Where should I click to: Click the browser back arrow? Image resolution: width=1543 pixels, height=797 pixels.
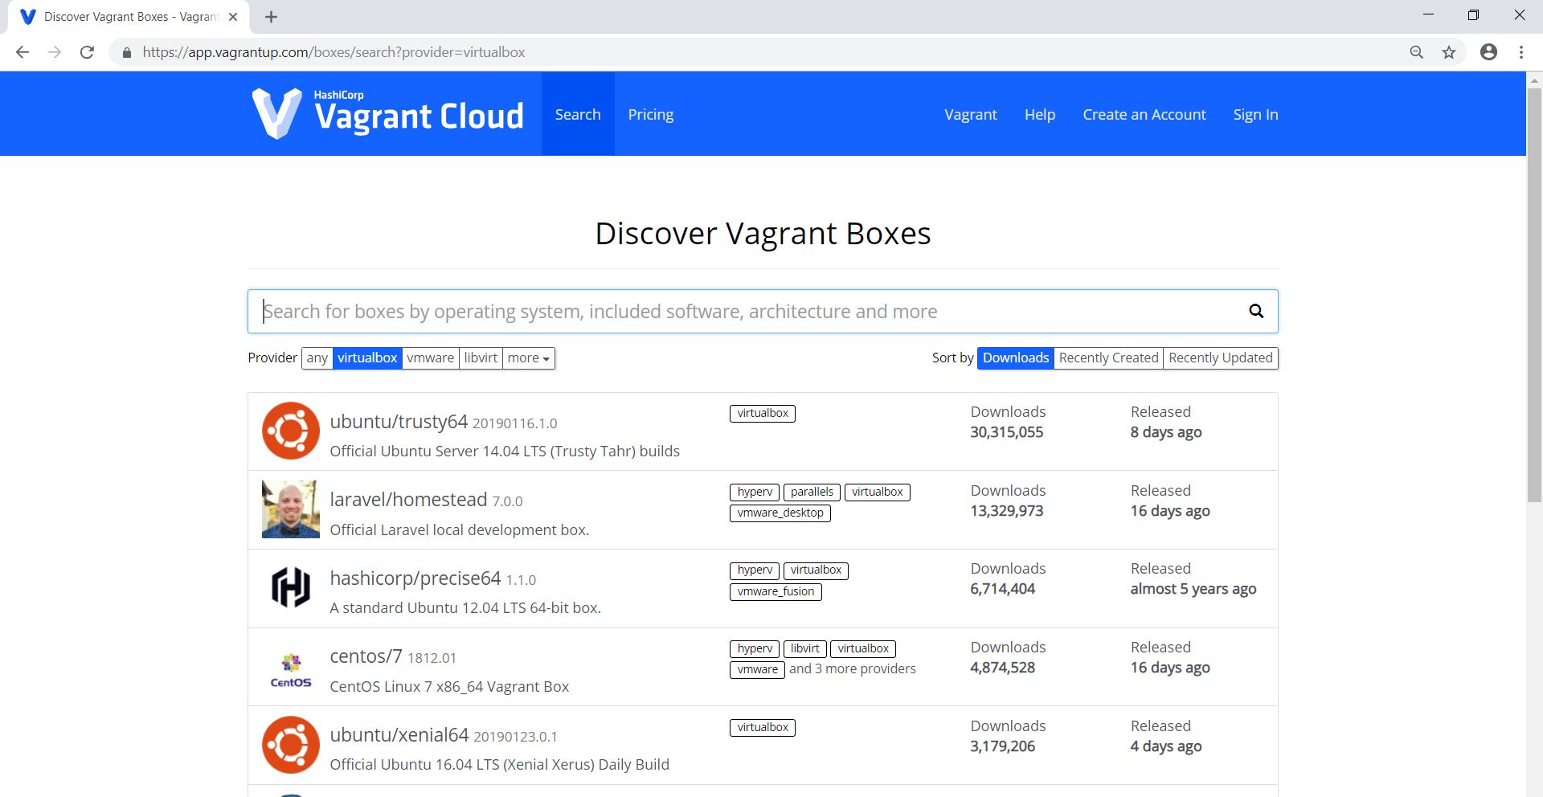point(23,52)
